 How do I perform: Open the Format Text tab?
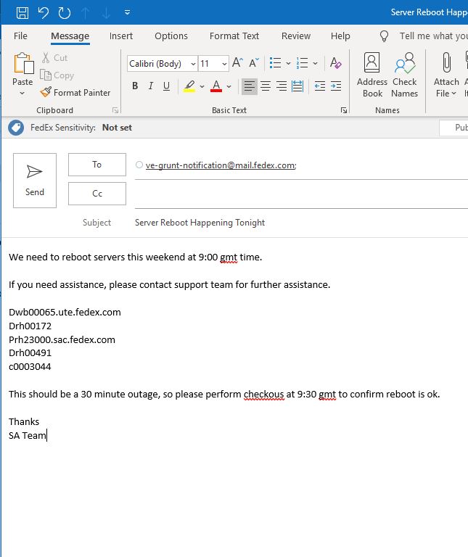pyautogui.click(x=234, y=36)
